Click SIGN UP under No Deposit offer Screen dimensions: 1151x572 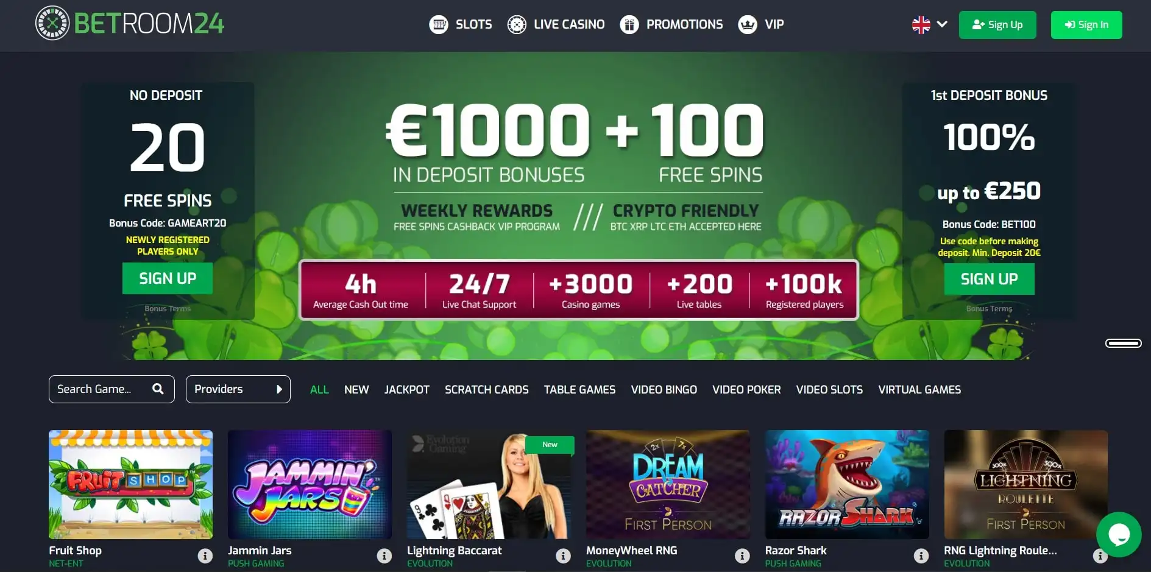pyautogui.click(x=168, y=278)
